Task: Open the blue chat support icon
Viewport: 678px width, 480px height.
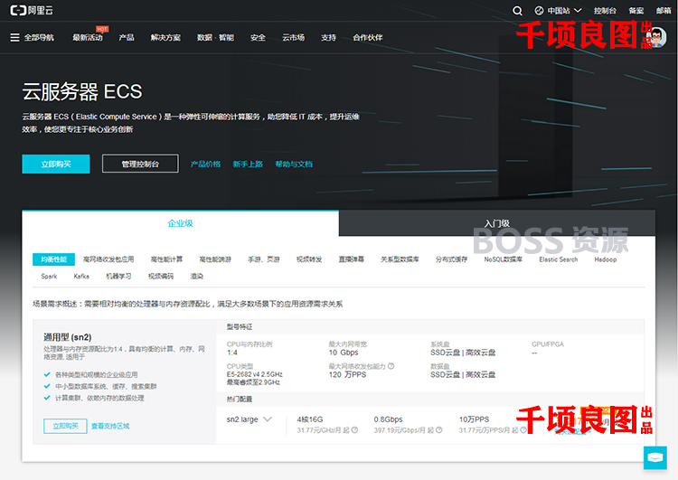Action: [x=655, y=457]
